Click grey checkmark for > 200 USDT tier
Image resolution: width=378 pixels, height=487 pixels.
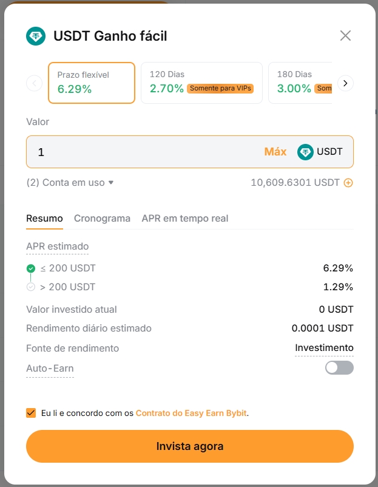click(x=31, y=287)
